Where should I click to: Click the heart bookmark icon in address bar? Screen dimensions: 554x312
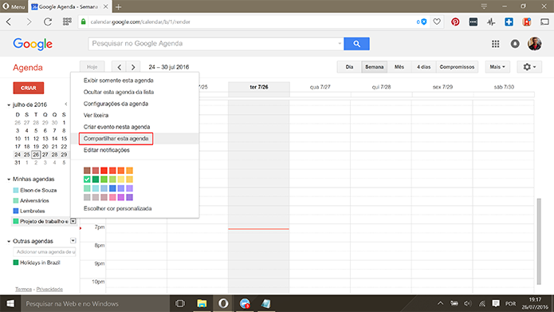(437, 22)
